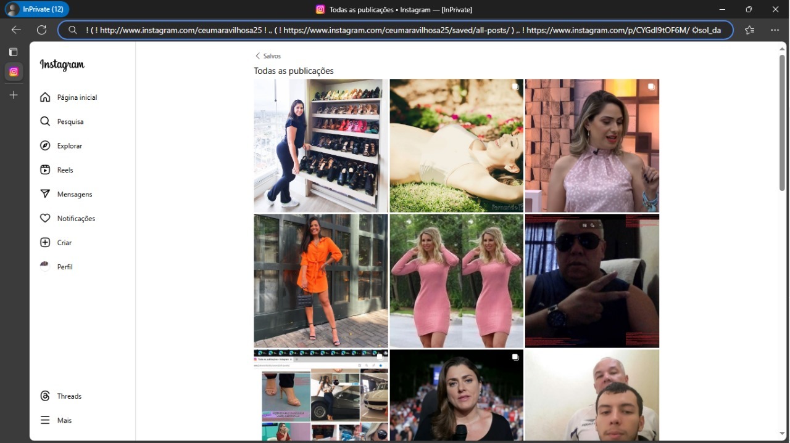The height and width of the screenshot is (443, 790).
Task: Open the Explorar compass icon
Action: (x=45, y=146)
